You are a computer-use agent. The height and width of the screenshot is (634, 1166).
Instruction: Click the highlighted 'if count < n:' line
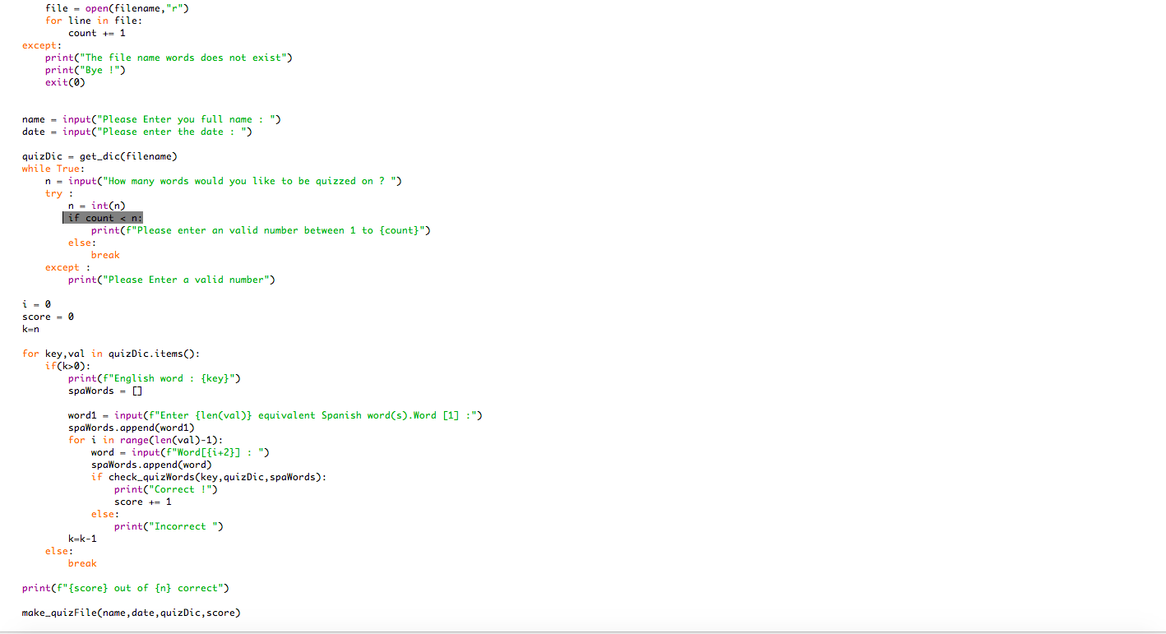pos(103,218)
